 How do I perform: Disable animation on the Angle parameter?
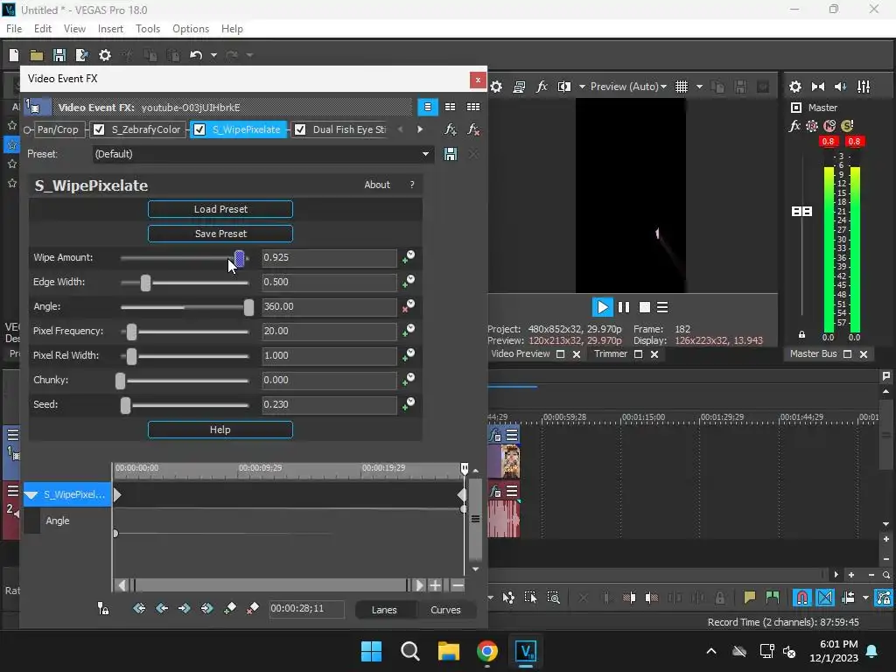coord(408,306)
